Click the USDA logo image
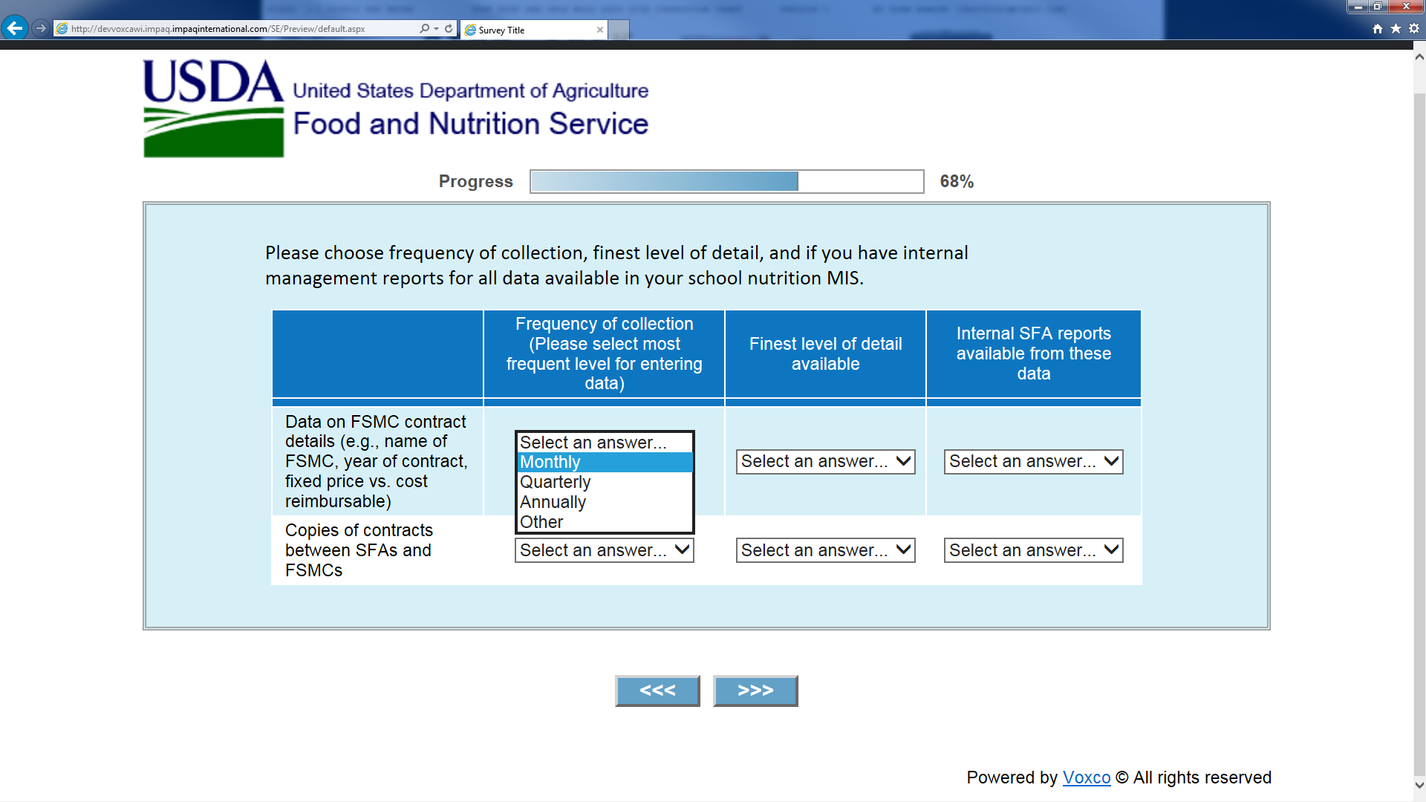 (x=214, y=108)
